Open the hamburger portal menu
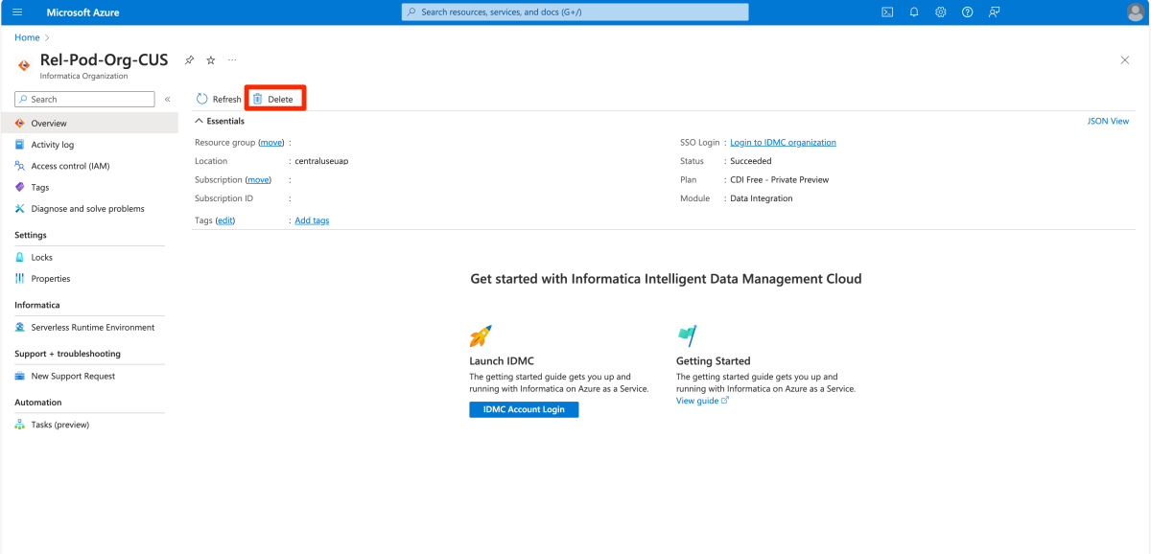The image size is (1151, 554). pyautogui.click(x=16, y=12)
